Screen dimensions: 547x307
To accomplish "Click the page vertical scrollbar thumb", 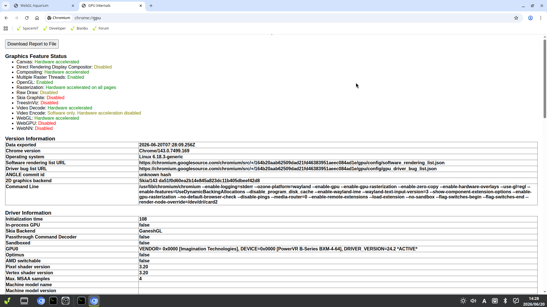I will (x=545, y=79).
